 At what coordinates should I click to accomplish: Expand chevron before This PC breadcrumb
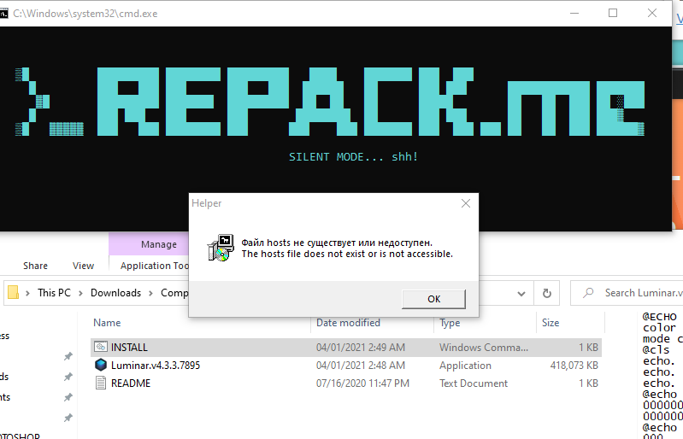click(28, 293)
